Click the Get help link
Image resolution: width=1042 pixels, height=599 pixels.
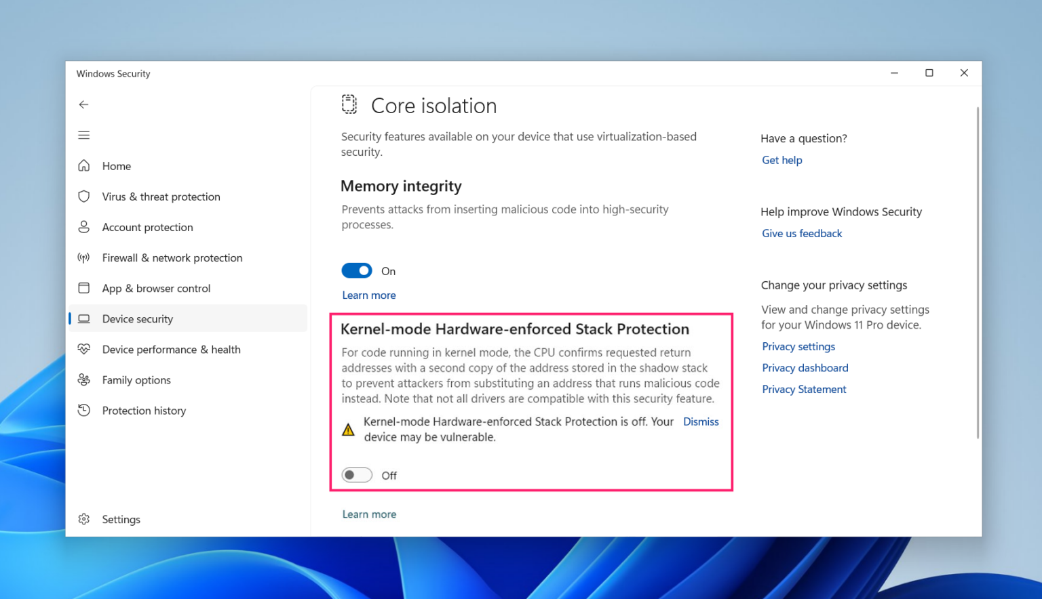click(x=781, y=160)
